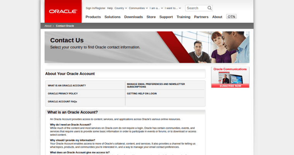Open Oracle Privacy Policy link
The image size is (294, 155).
pyautogui.click(x=63, y=93)
